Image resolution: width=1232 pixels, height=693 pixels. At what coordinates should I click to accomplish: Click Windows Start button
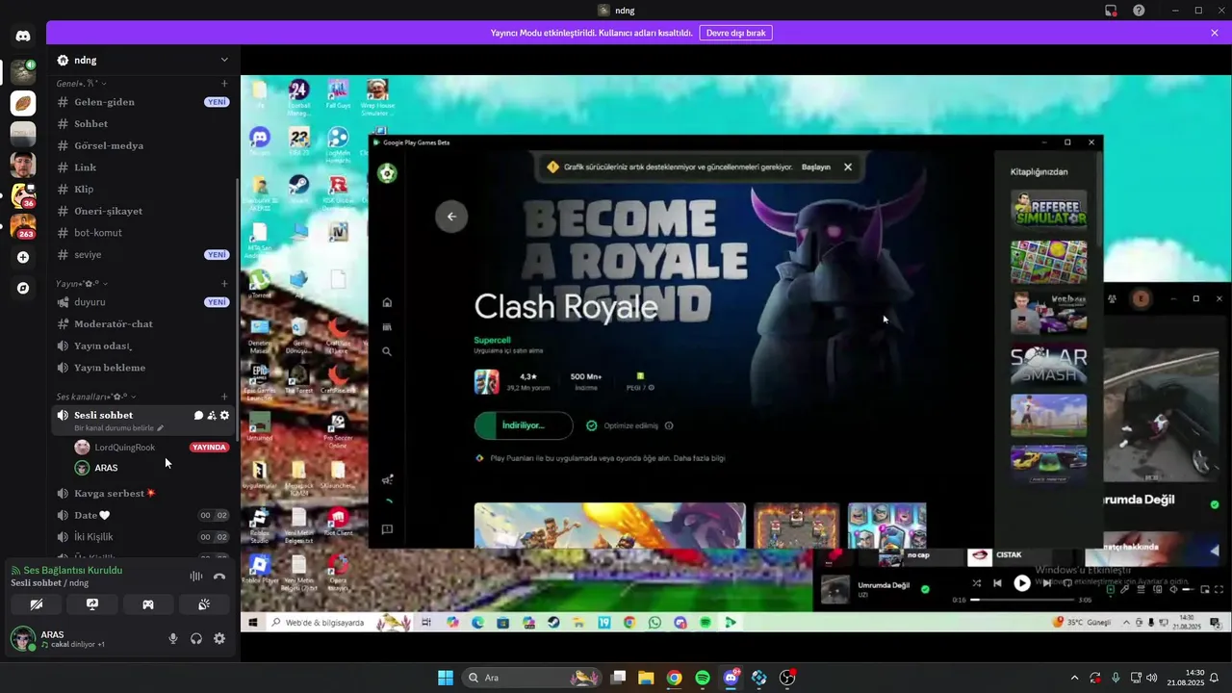pos(446,678)
